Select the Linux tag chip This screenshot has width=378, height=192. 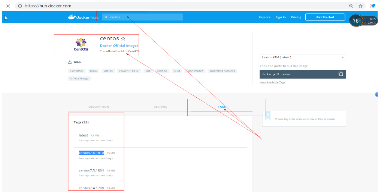tap(94, 71)
